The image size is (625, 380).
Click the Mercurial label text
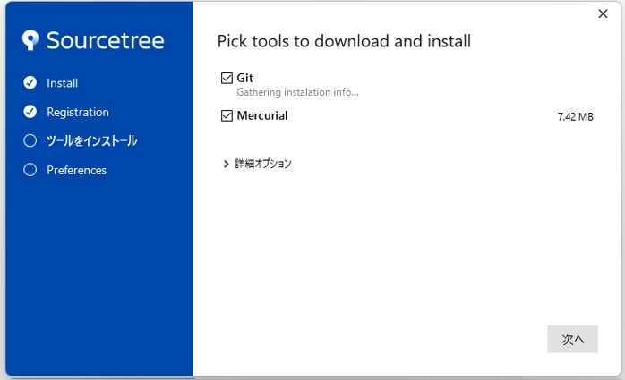262,115
